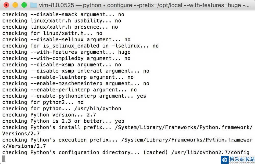
Task: Click the /usr/bin/python path in output
Action: click(98, 109)
